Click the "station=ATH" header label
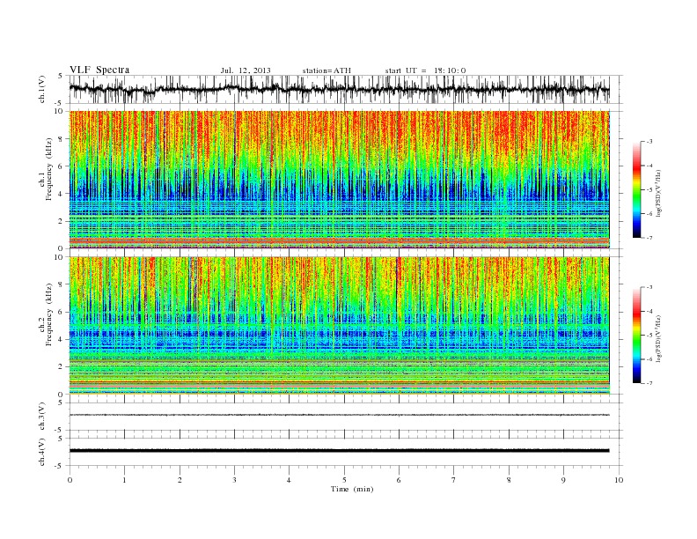 tap(326, 70)
